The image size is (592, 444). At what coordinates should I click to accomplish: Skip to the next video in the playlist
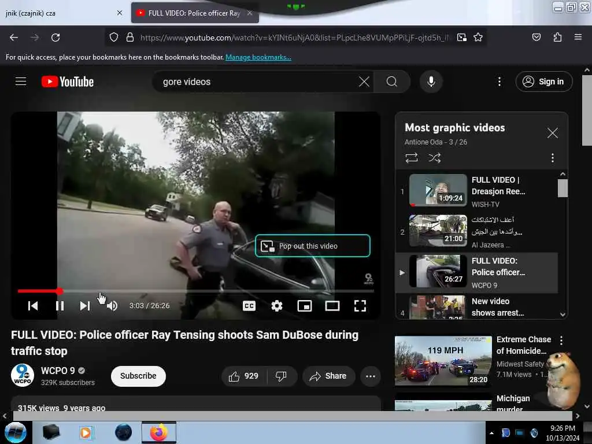(x=85, y=306)
